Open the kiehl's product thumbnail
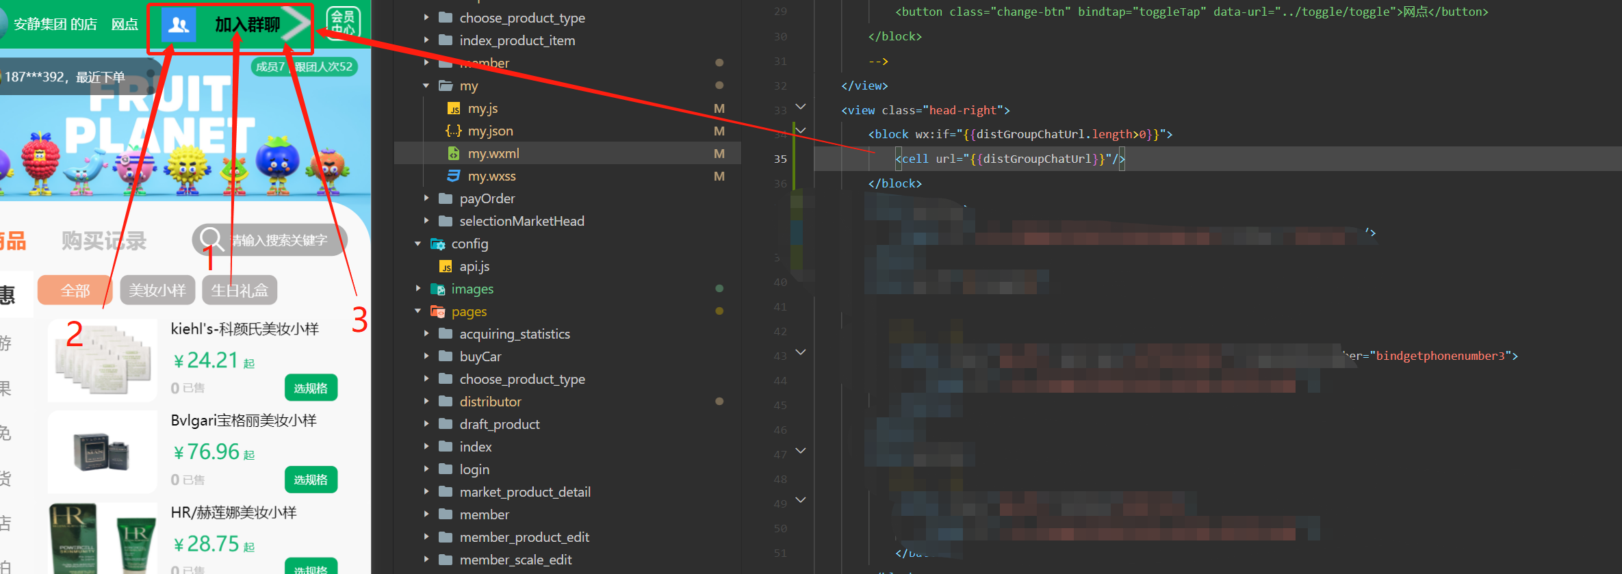This screenshot has height=574, width=1622. [103, 360]
